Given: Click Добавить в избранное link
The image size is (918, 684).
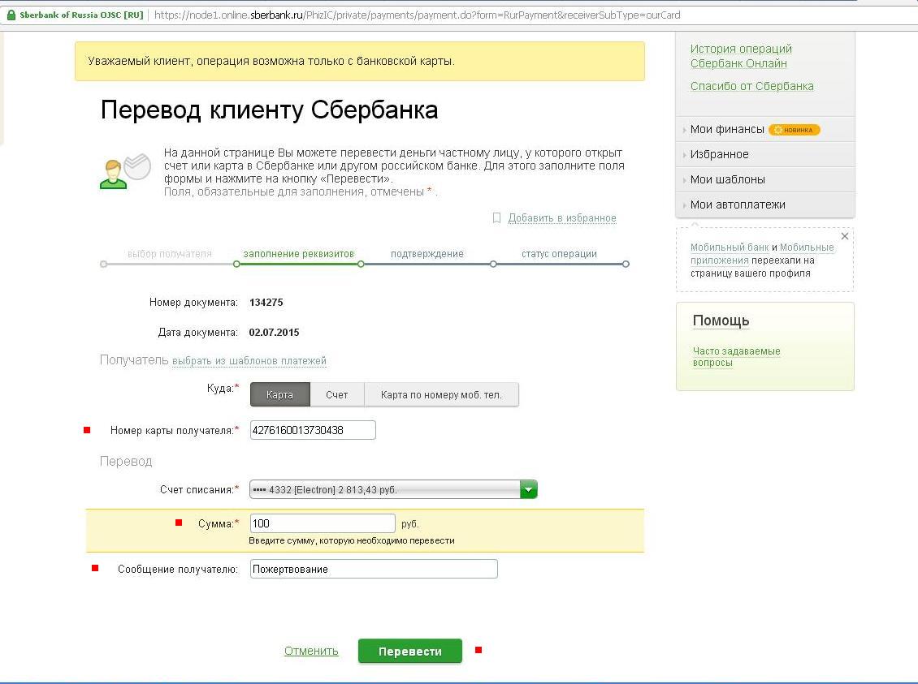Looking at the screenshot, I should click(562, 218).
